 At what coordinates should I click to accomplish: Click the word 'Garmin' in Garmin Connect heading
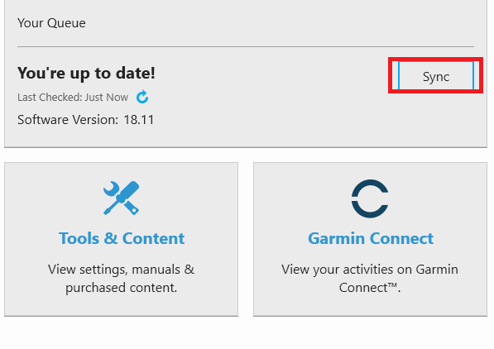(x=337, y=238)
